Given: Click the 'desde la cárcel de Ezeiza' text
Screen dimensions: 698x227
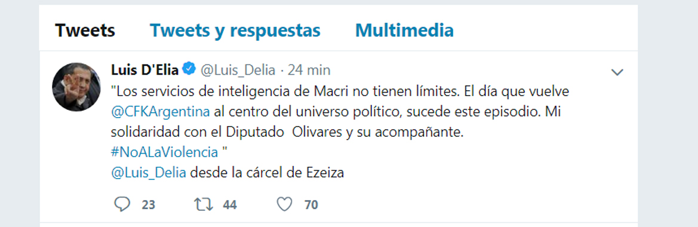Looking at the screenshot, I should pyautogui.click(x=267, y=173).
